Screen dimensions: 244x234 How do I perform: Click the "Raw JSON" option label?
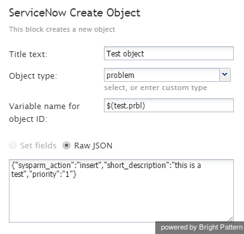93,146
